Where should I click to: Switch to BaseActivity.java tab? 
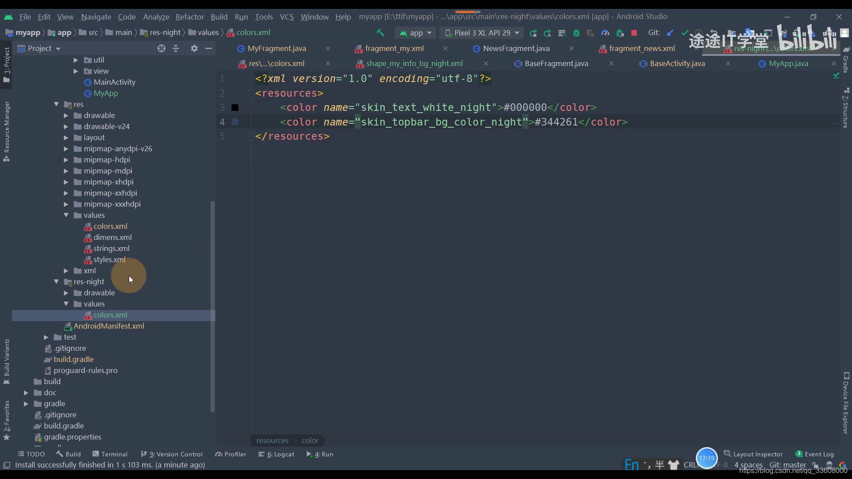[x=677, y=63]
